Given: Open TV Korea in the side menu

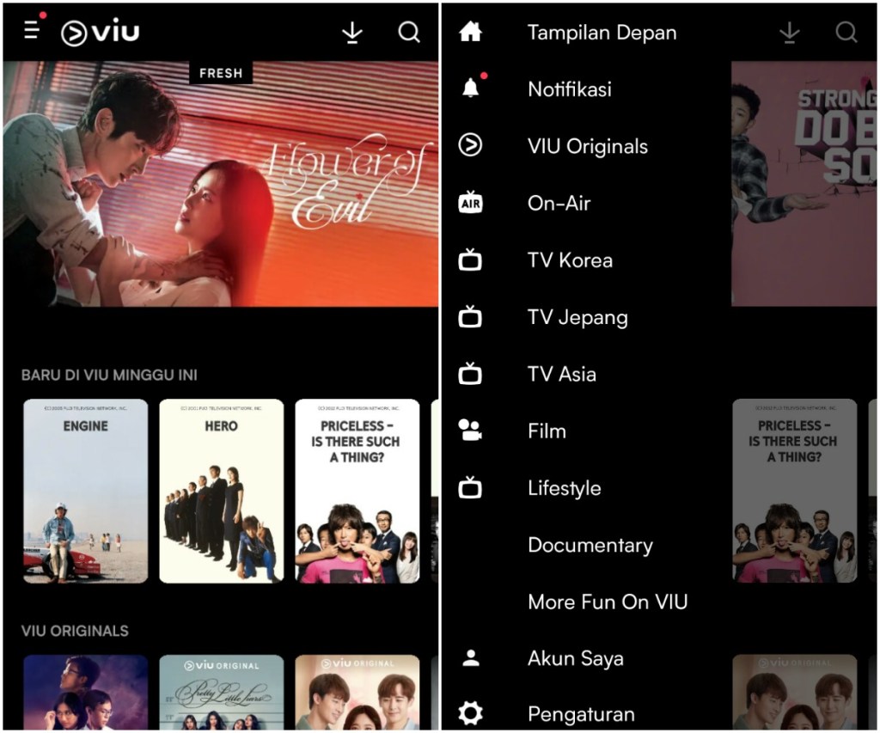Looking at the screenshot, I should click(x=570, y=260).
